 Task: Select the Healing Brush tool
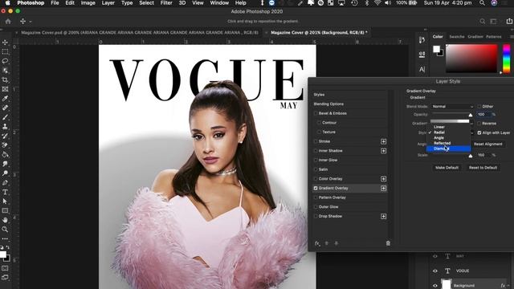(x=5, y=108)
